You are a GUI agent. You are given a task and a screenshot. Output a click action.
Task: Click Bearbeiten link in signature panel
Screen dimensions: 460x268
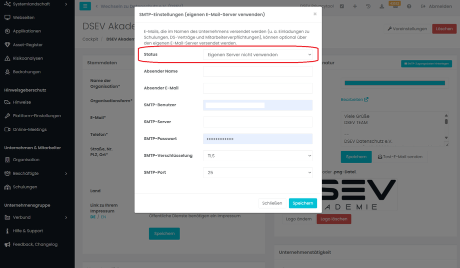tap(354, 100)
